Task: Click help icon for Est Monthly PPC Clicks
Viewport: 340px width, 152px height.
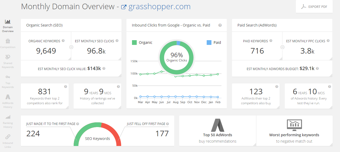Action: [328, 41]
